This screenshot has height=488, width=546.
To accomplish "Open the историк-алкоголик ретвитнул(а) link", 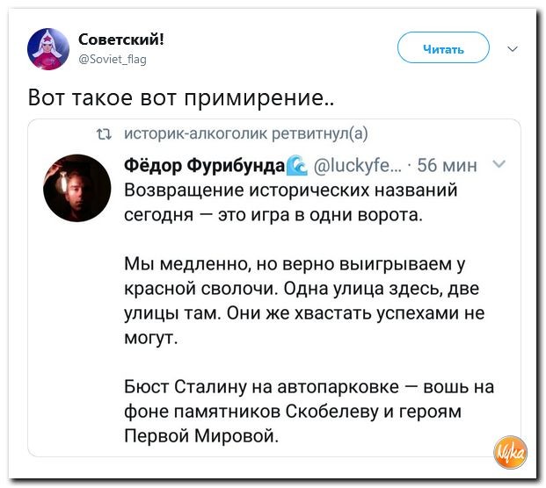I will (246, 133).
